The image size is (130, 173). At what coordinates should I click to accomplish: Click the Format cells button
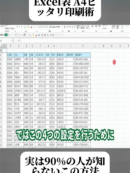coord(100,27)
